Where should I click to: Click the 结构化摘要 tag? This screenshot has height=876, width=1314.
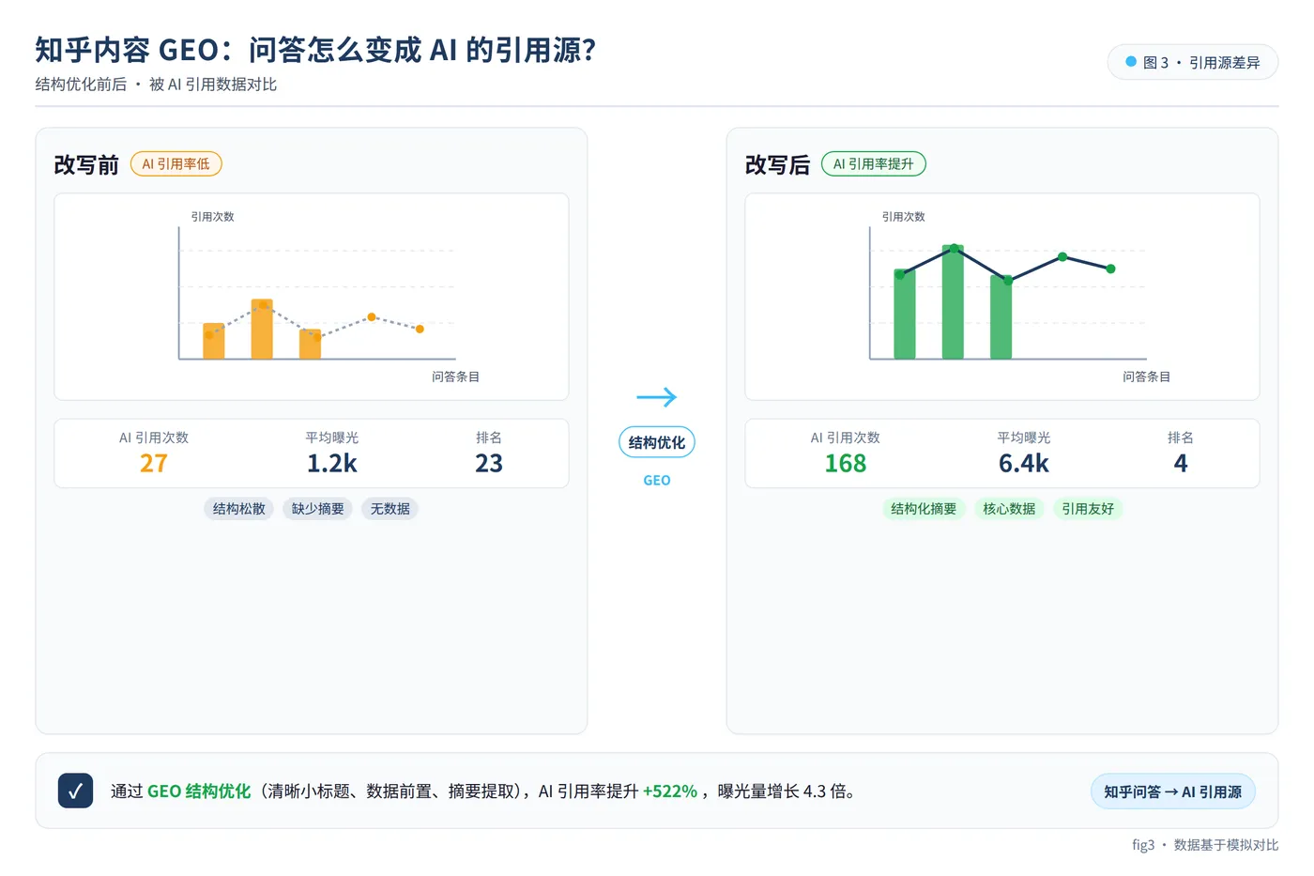click(x=924, y=509)
